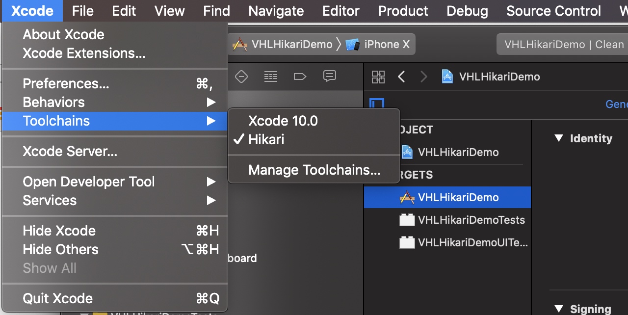Click the breakpoint navigator icon

tap(299, 76)
